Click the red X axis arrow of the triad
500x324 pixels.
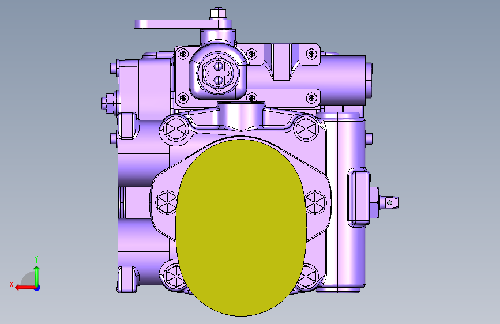(x=25, y=288)
